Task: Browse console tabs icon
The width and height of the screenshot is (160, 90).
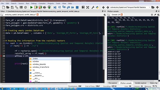Action: point(108,15)
